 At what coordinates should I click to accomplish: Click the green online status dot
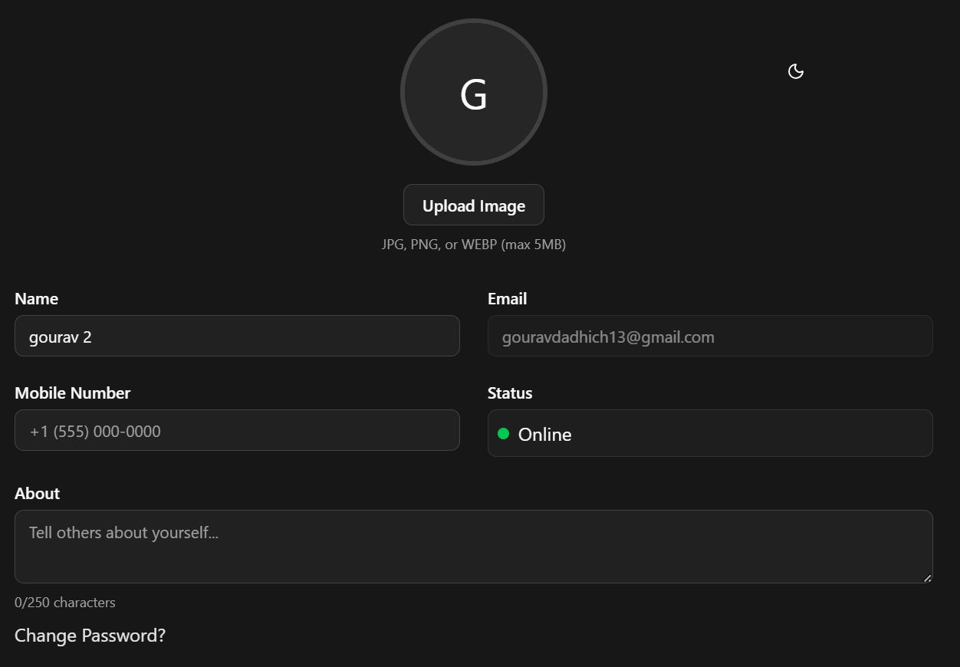coord(504,434)
